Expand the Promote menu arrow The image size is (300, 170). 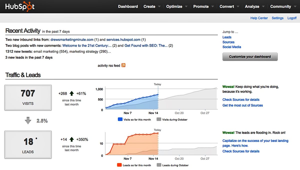tap(212, 7)
